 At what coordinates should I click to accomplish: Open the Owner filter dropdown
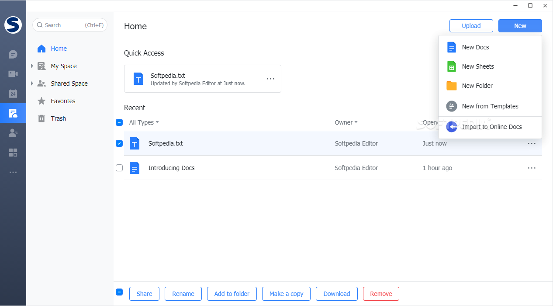point(346,122)
